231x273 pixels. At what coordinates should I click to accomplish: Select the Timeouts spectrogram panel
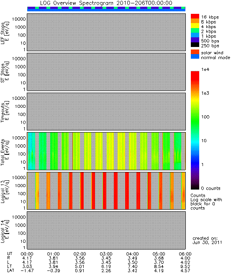tap(106, 112)
